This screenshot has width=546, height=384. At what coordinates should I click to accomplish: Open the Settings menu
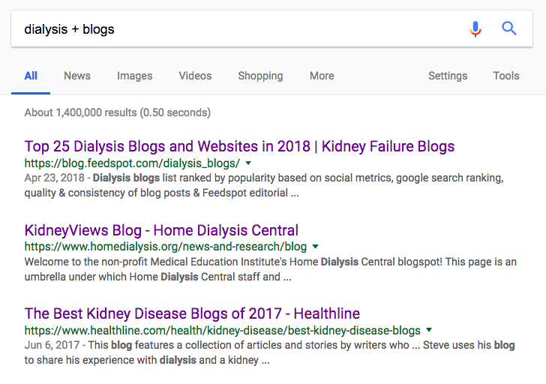(448, 76)
